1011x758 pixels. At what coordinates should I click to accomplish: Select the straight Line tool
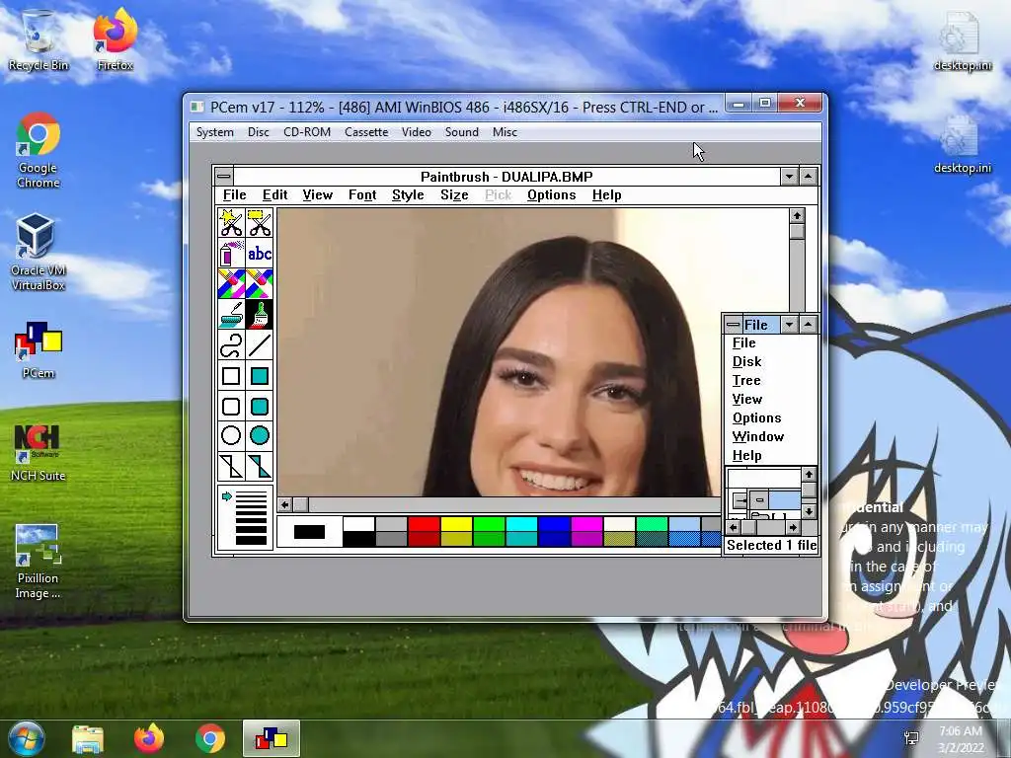click(x=260, y=344)
